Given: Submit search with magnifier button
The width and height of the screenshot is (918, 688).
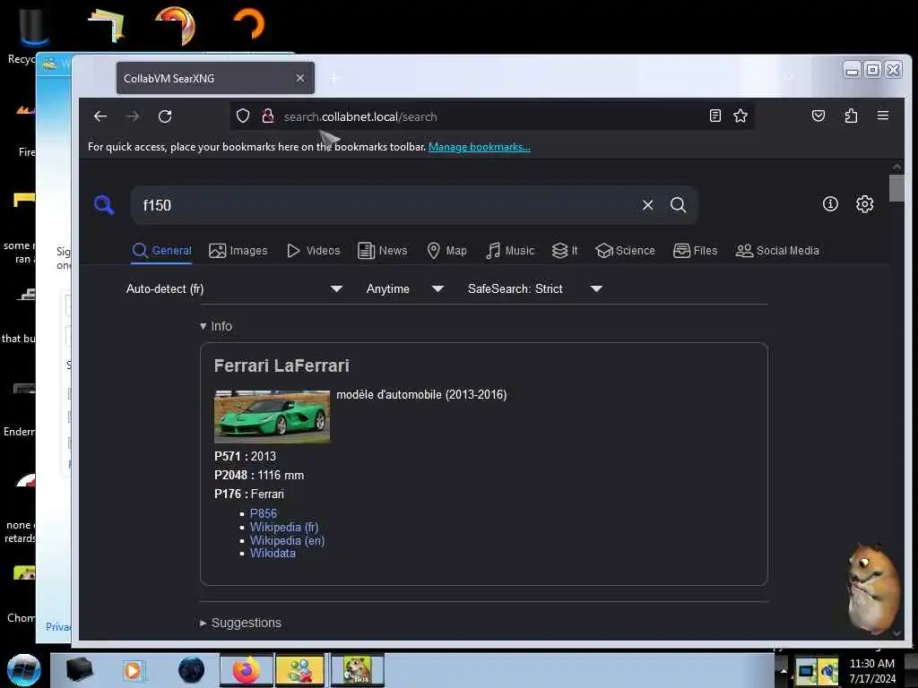Looking at the screenshot, I should (678, 205).
